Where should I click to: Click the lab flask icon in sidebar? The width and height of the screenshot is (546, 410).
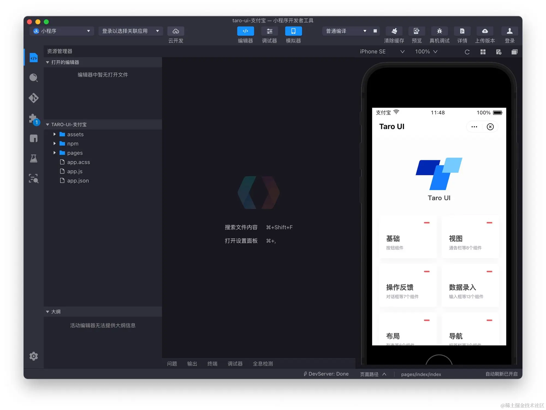(x=34, y=159)
